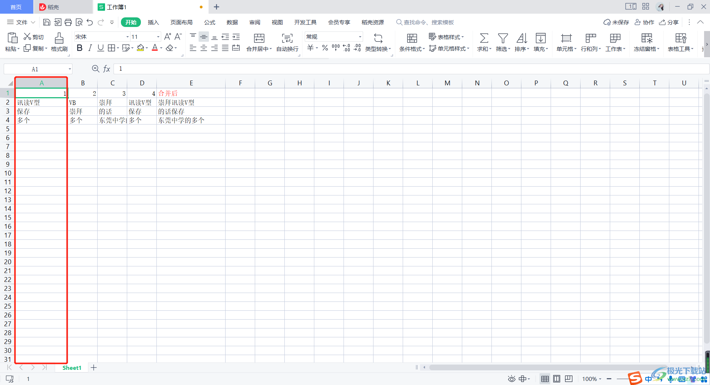Expand the Conditional Formatting 条件格式 dropdown
This screenshot has width=710, height=385.
click(424, 49)
